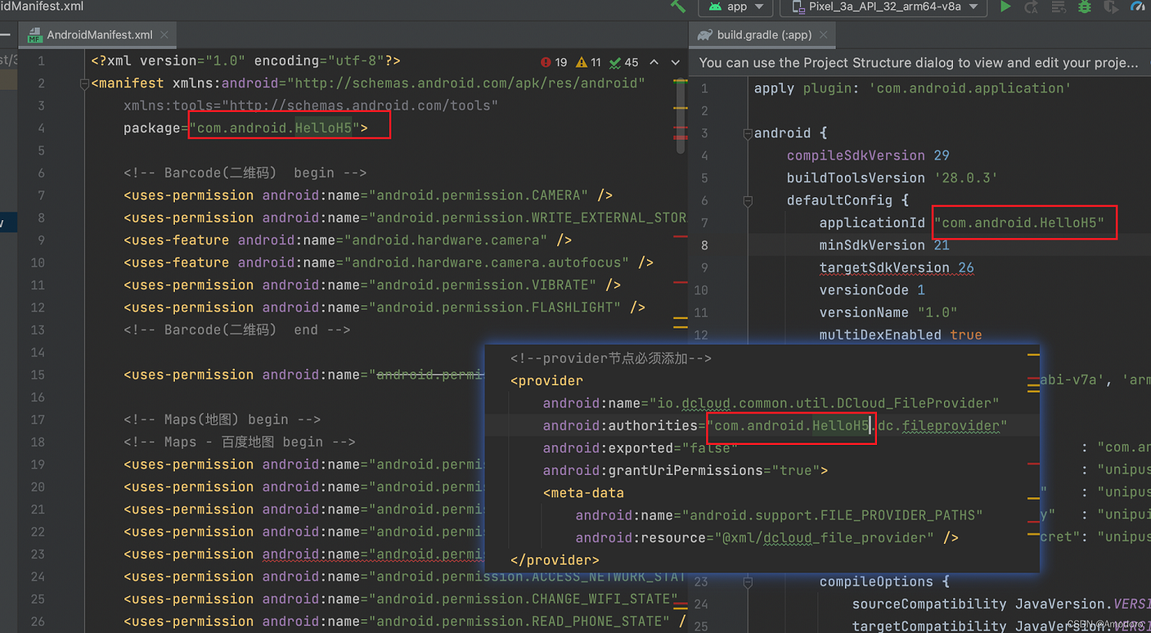This screenshot has width=1151, height=633.
Task: Click line number 8 in build.gradle gutter
Action: point(704,246)
